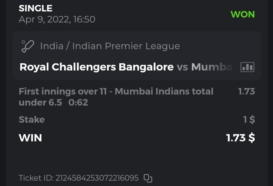Select the ticket ID number 2124584253072216095

tap(97, 178)
